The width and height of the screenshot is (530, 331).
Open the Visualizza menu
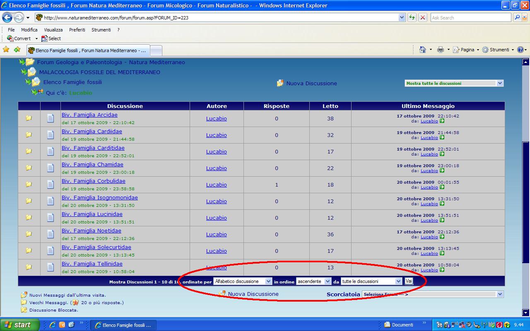click(53, 30)
